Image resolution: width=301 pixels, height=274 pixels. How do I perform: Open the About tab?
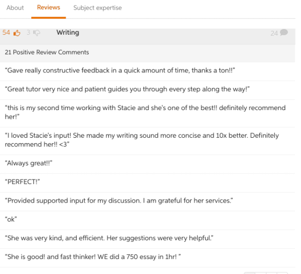point(15,8)
